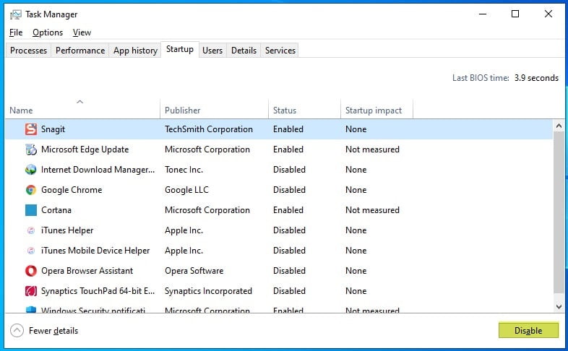Viewport: 568px width, 351px height.
Task: Maximize the Task Manager window
Action: [x=515, y=14]
